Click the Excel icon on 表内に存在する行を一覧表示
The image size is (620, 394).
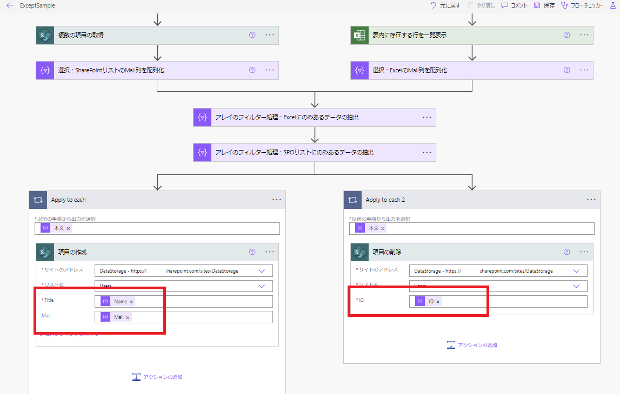[359, 35]
